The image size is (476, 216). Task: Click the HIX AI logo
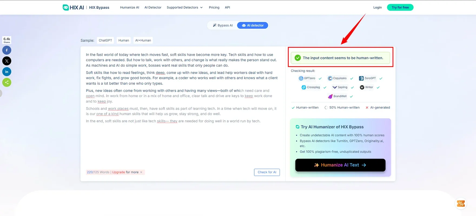(x=73, y=7)
